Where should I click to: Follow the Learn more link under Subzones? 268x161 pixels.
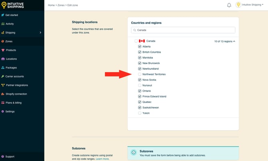point(102,159)
